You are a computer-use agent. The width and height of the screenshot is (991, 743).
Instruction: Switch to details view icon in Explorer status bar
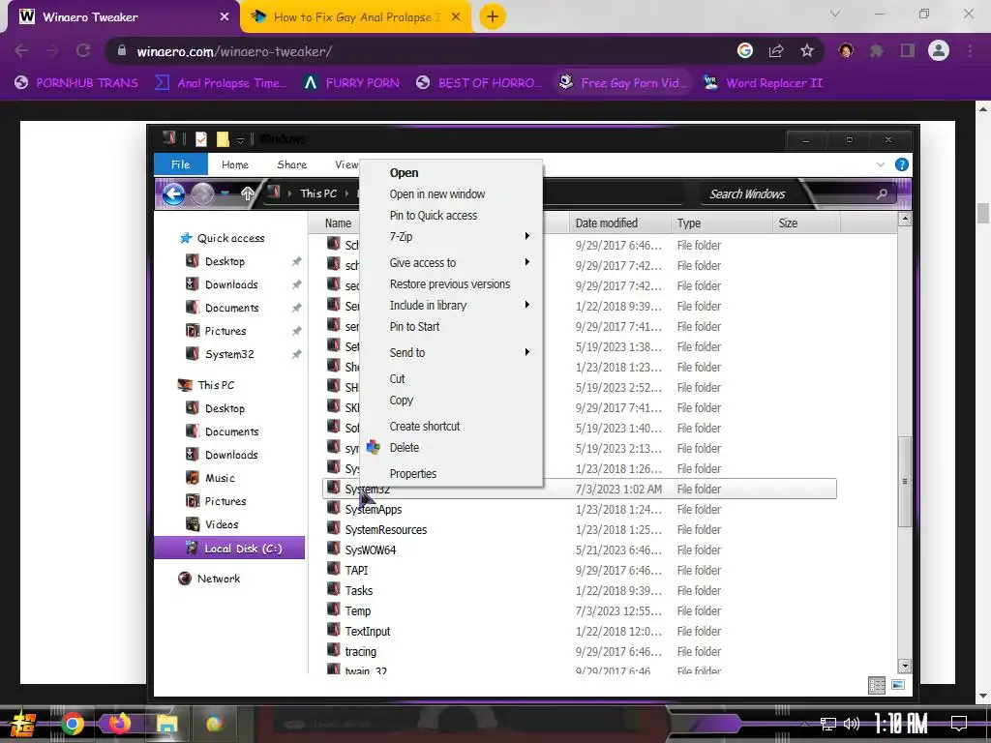pos(877,686)
